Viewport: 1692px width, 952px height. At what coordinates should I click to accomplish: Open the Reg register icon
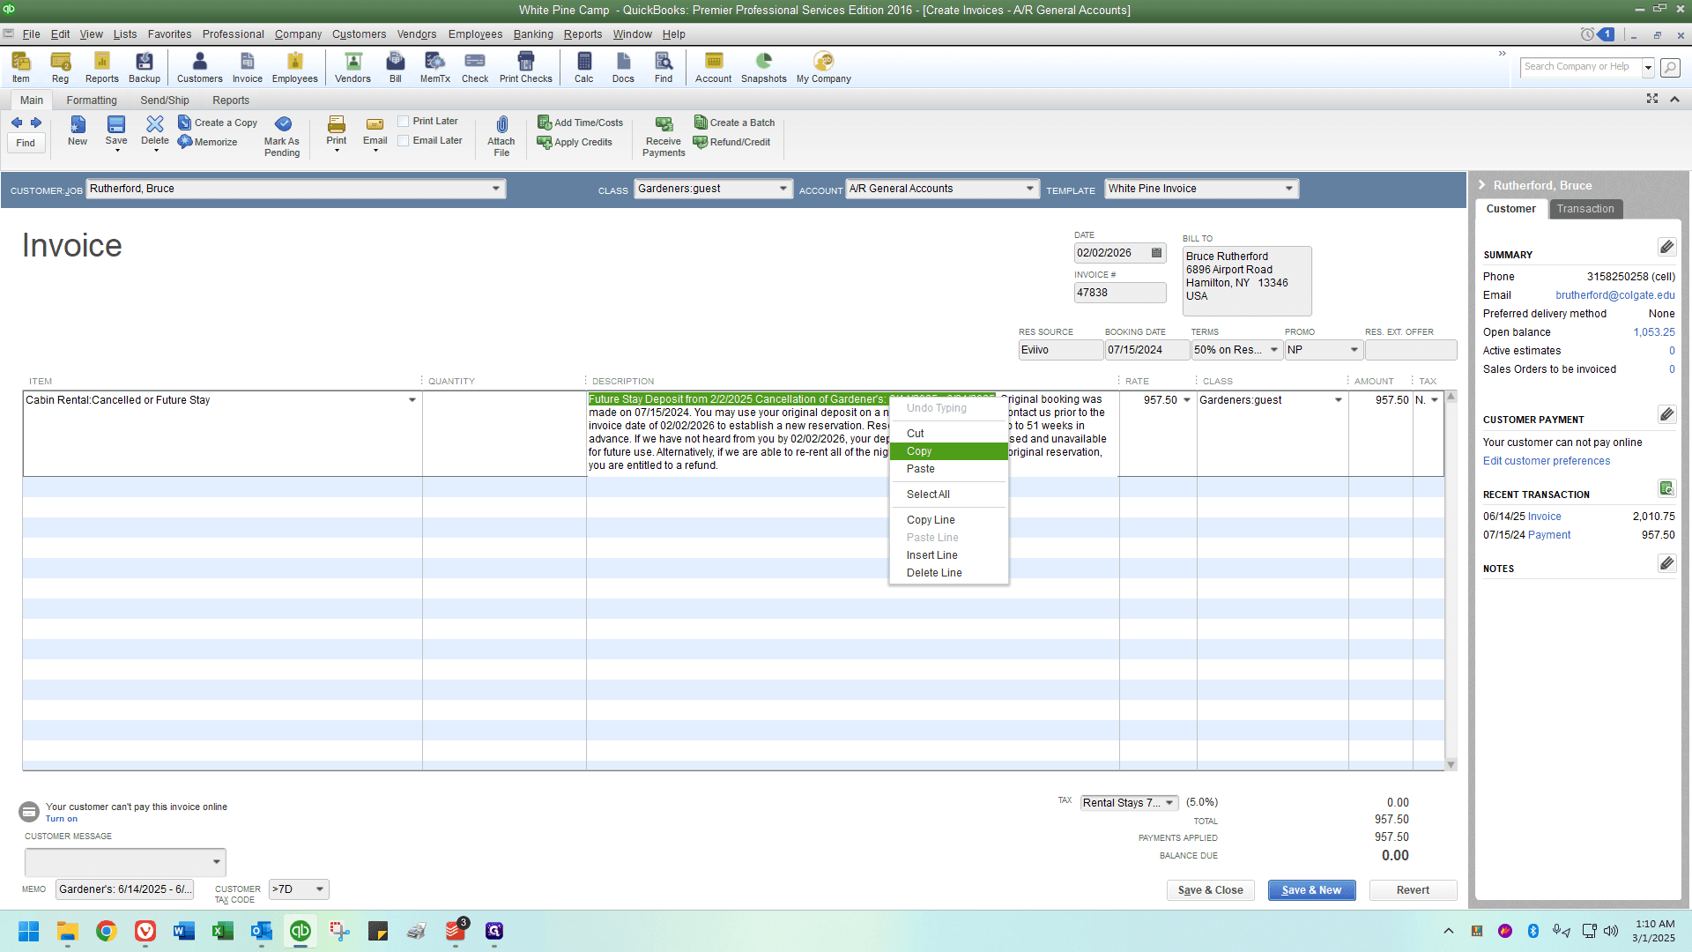tap(60, 67)
